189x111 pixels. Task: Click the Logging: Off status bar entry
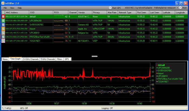click(107, 108)
